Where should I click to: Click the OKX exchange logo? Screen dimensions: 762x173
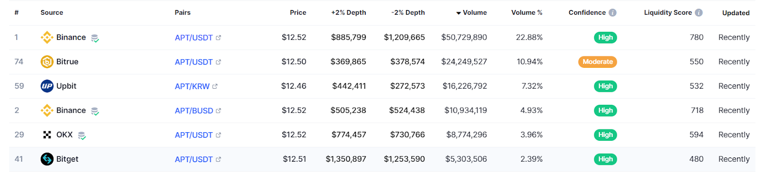(x=47, y=135)
